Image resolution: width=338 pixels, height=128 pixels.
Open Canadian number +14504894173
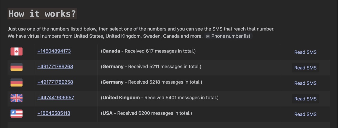tap(54, 51)
